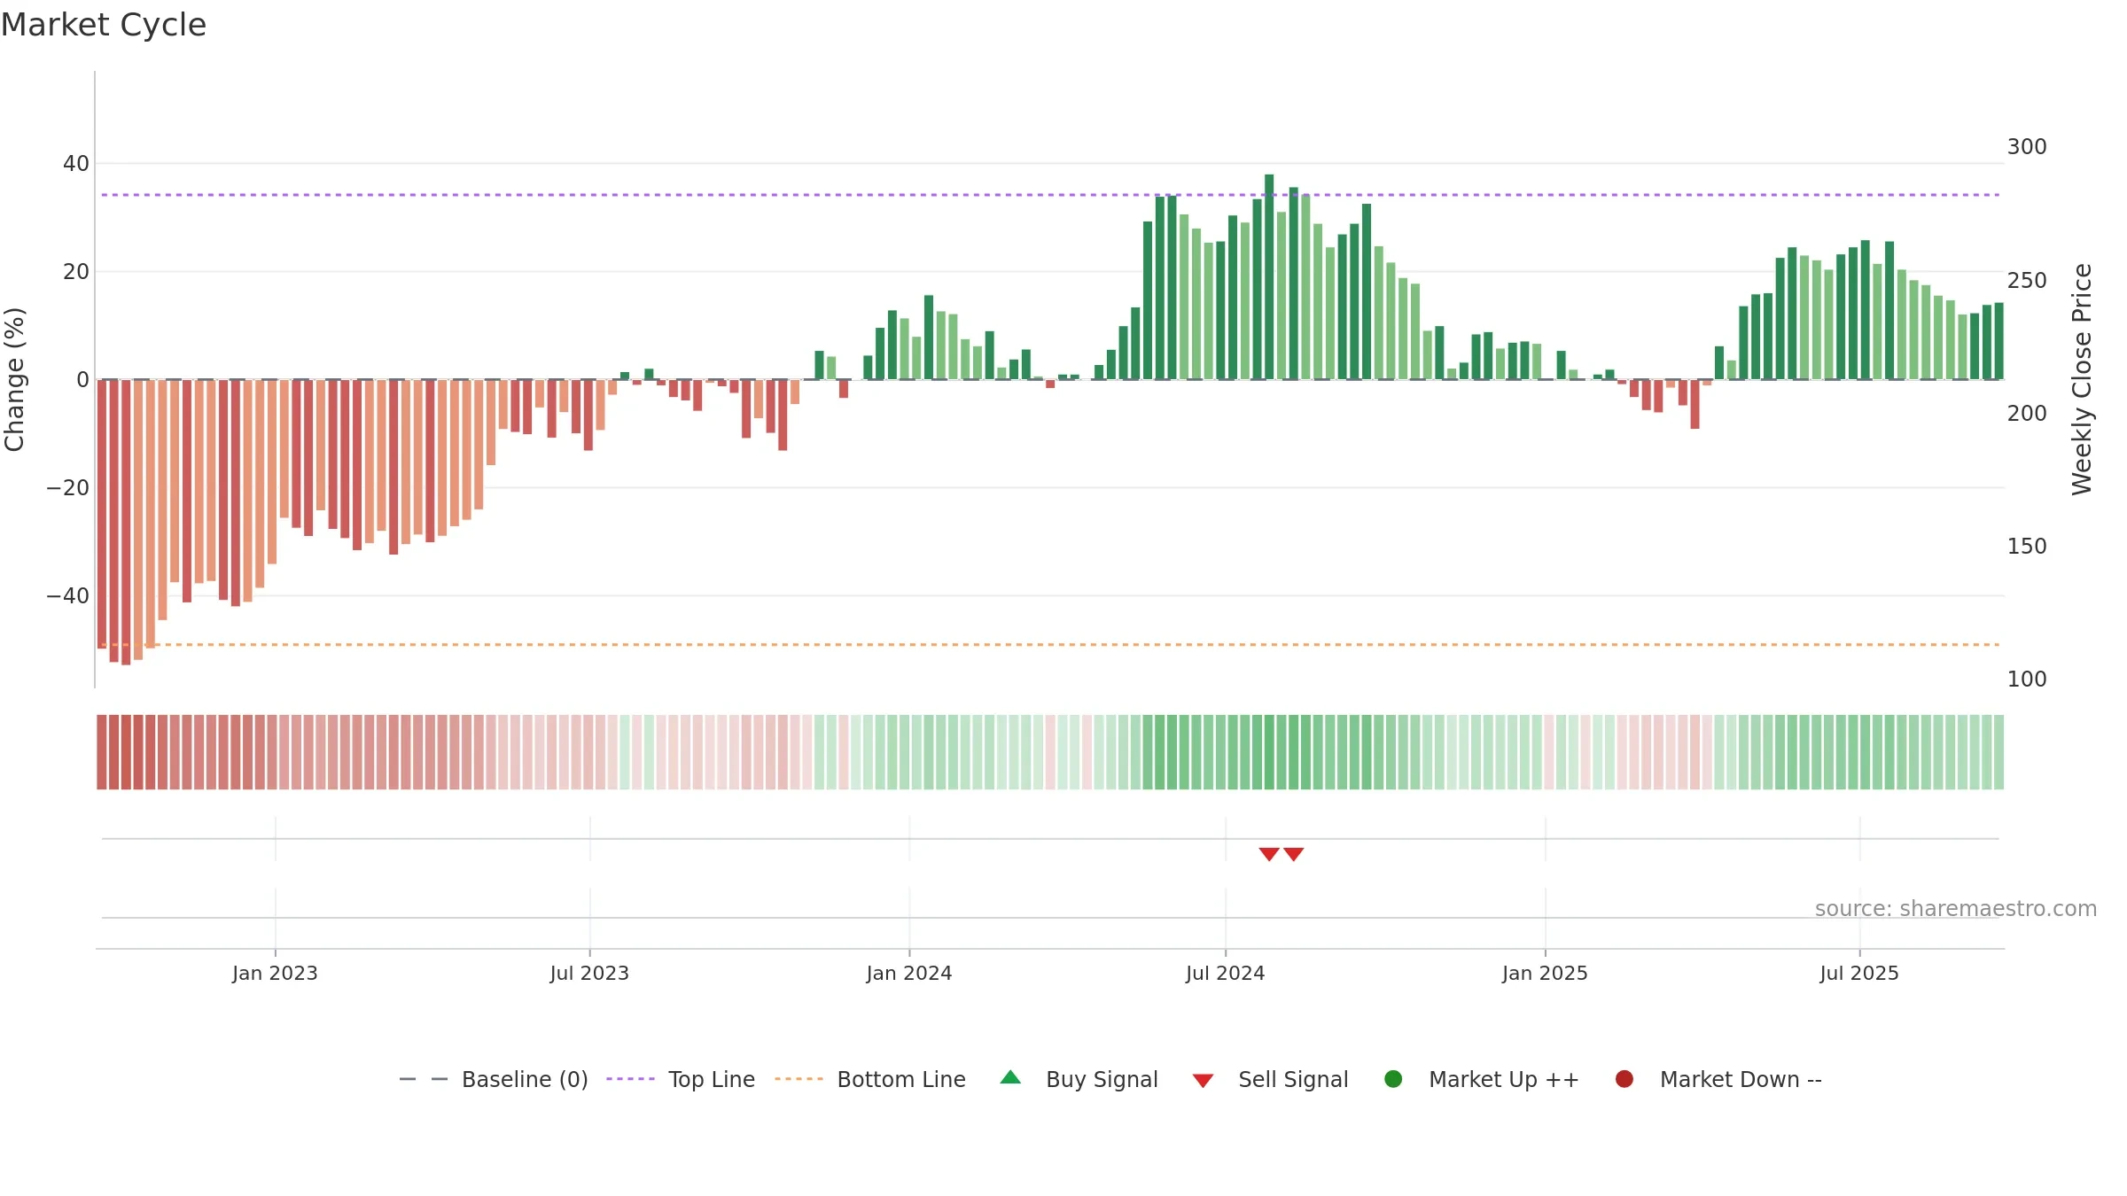The width and height of the screenshot is (2127, 1196).
Task: Click the Jul 2023 axis tick label
Action: tap(589, 974)
